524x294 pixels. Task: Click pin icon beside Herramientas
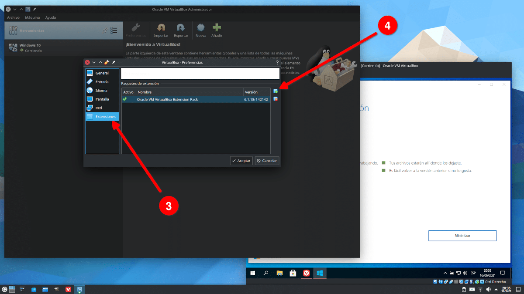point(104,30)
